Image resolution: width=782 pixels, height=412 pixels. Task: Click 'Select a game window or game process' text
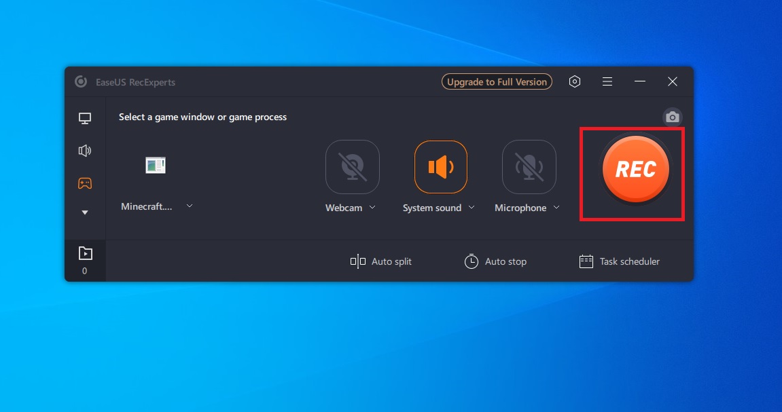[202, 117]
